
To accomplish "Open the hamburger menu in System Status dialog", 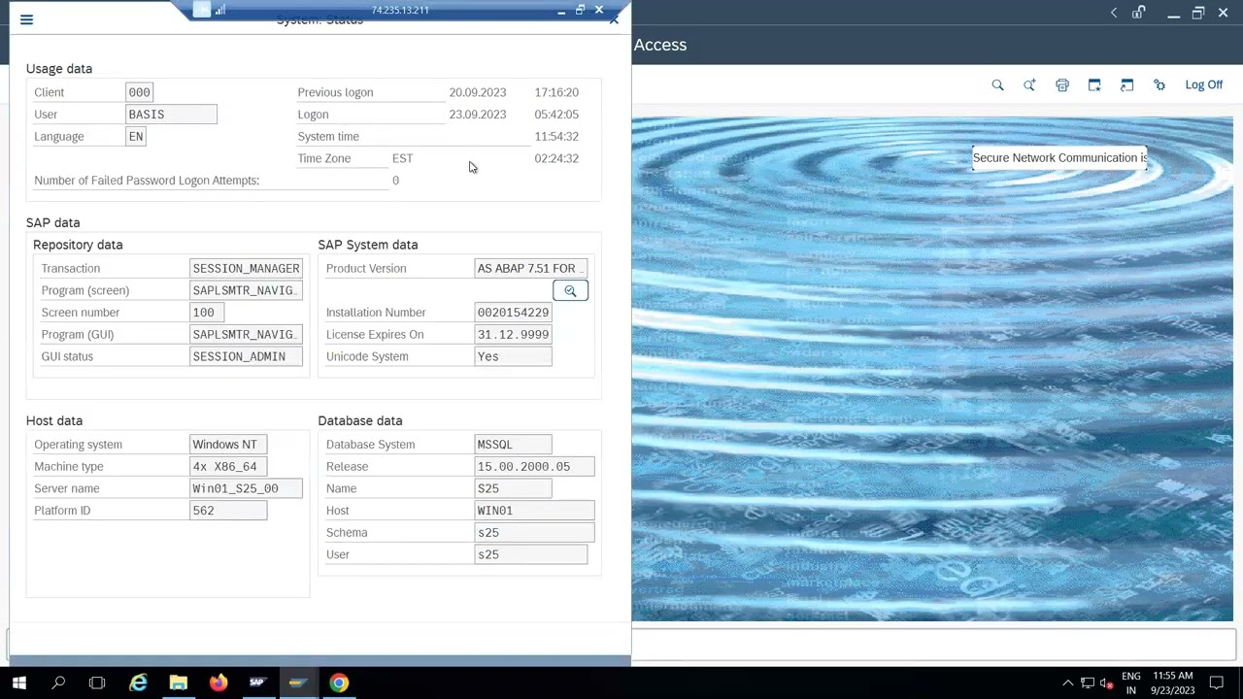I will tap(26, 19).
